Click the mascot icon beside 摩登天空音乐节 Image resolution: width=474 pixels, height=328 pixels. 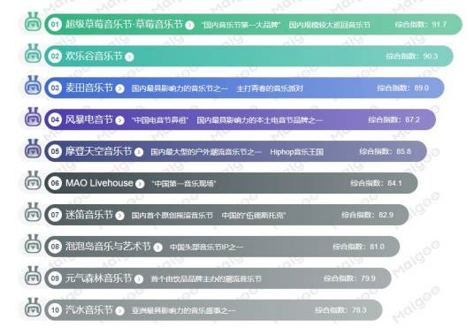coord(33,149)
